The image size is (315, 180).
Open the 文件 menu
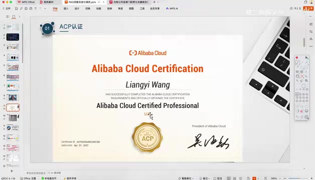point(7,8)
